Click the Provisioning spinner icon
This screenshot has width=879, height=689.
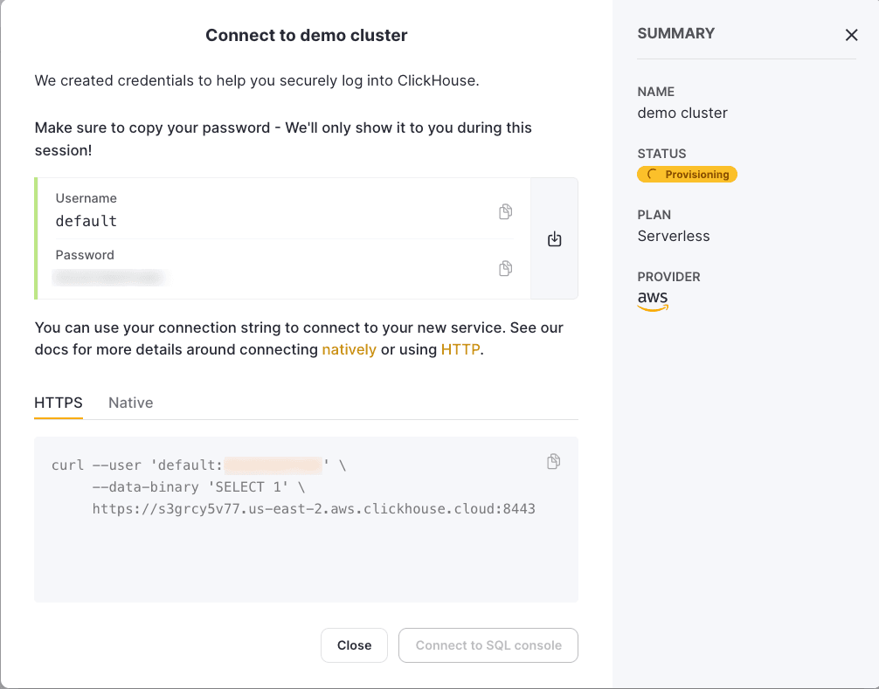652,175
